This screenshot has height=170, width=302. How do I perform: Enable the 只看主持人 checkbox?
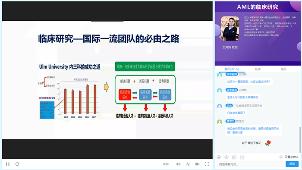coord(281,157)
